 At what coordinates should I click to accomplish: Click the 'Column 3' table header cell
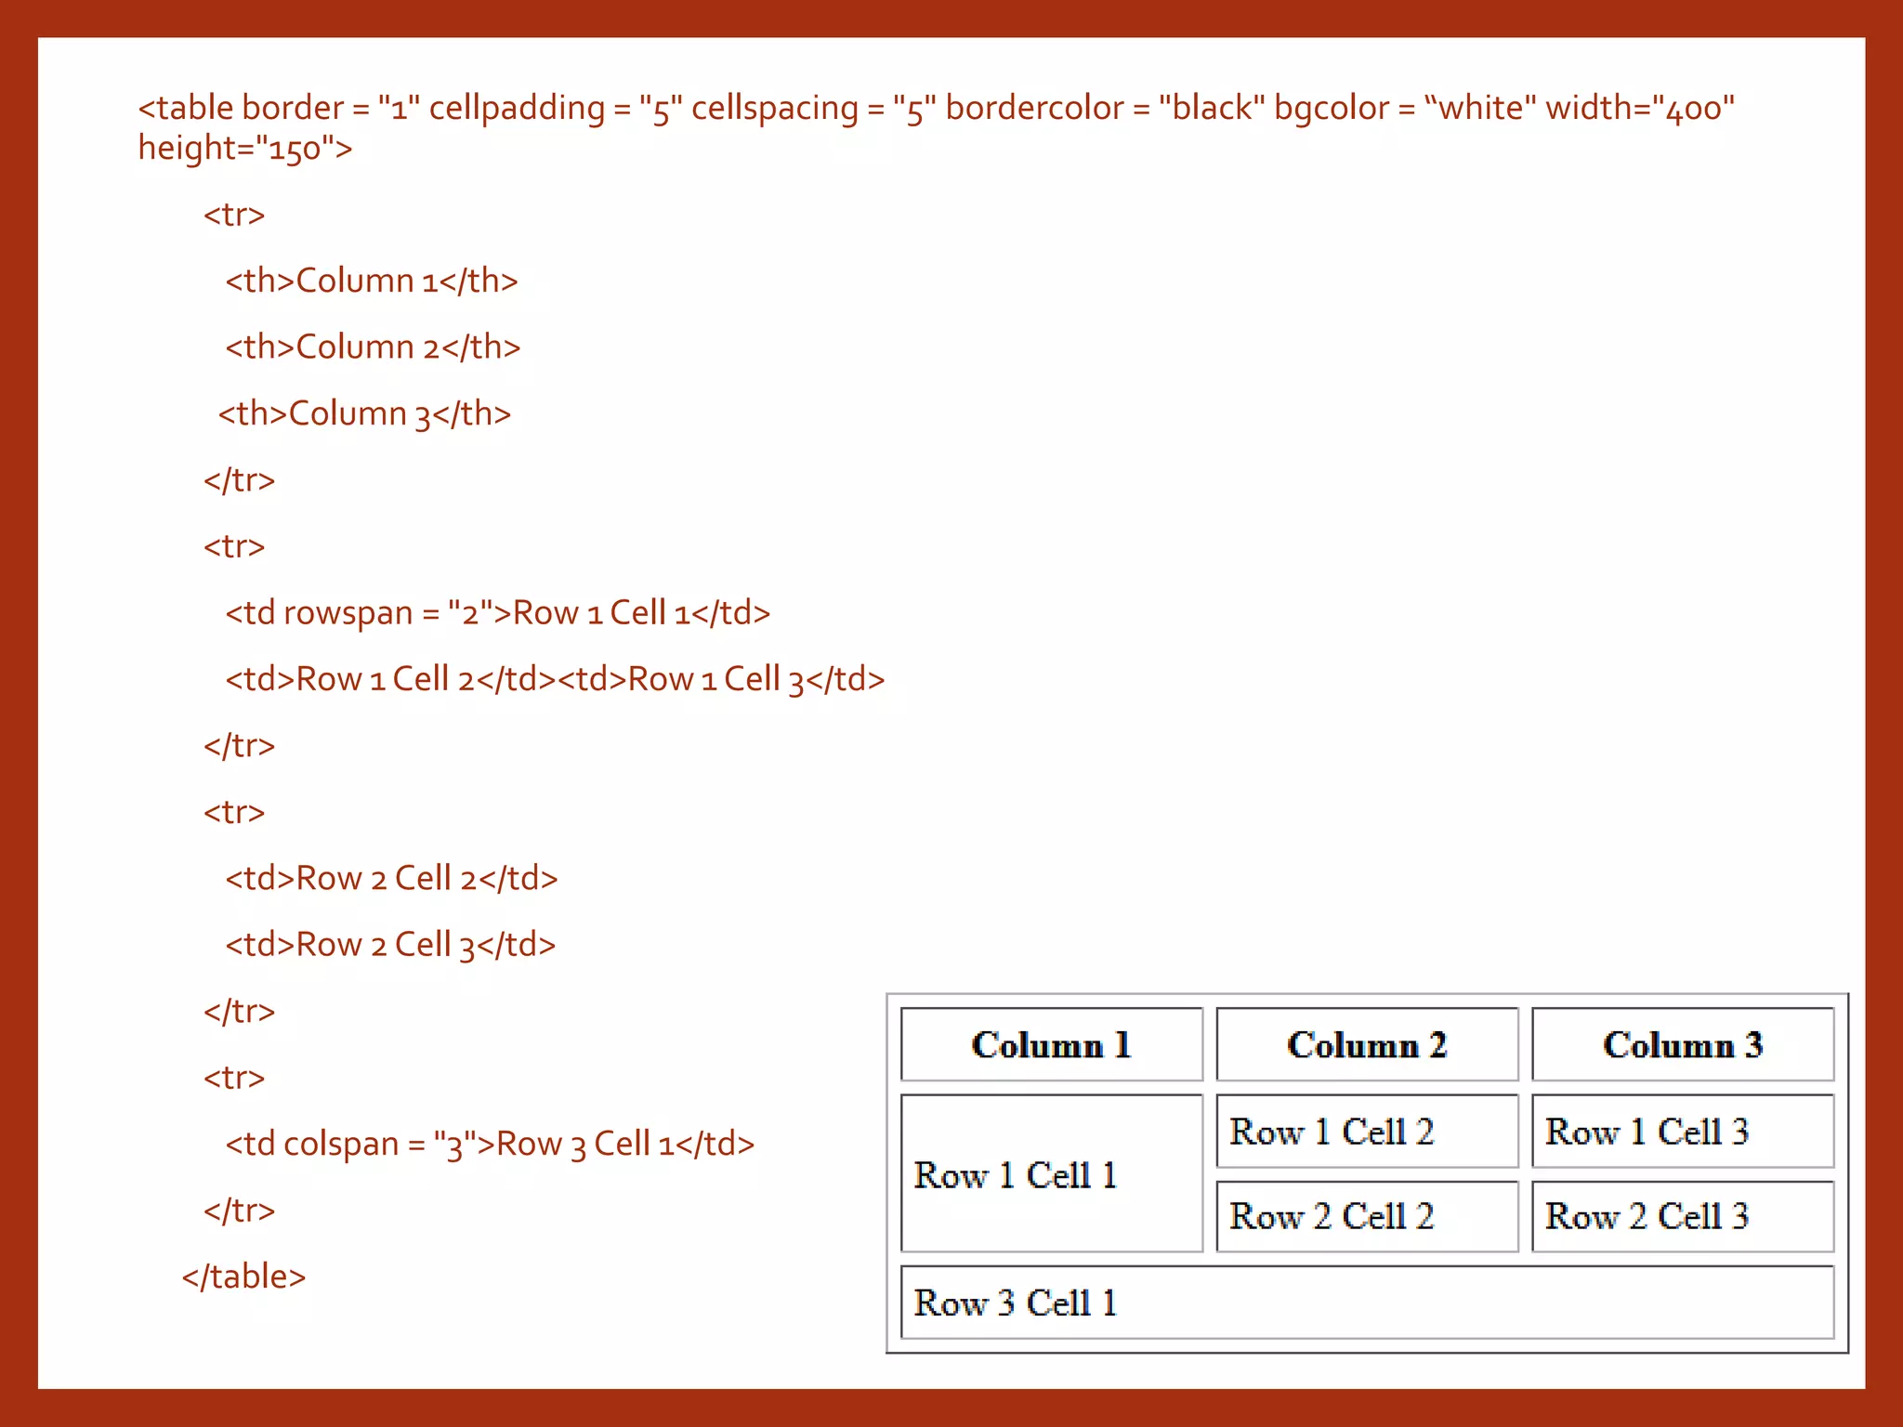tap(1683, 1044)
